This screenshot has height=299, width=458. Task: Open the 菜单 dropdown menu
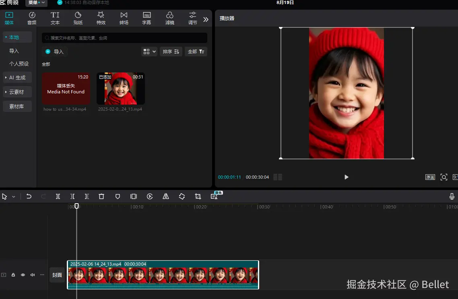[x=36, y=3]
